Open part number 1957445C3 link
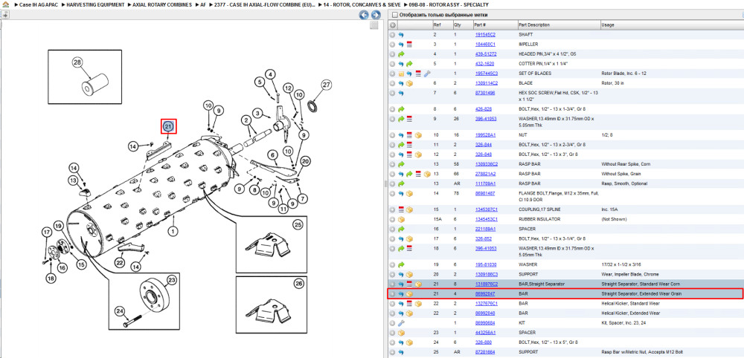Viewport: 744px width, 358px height. tap(487, 74)
